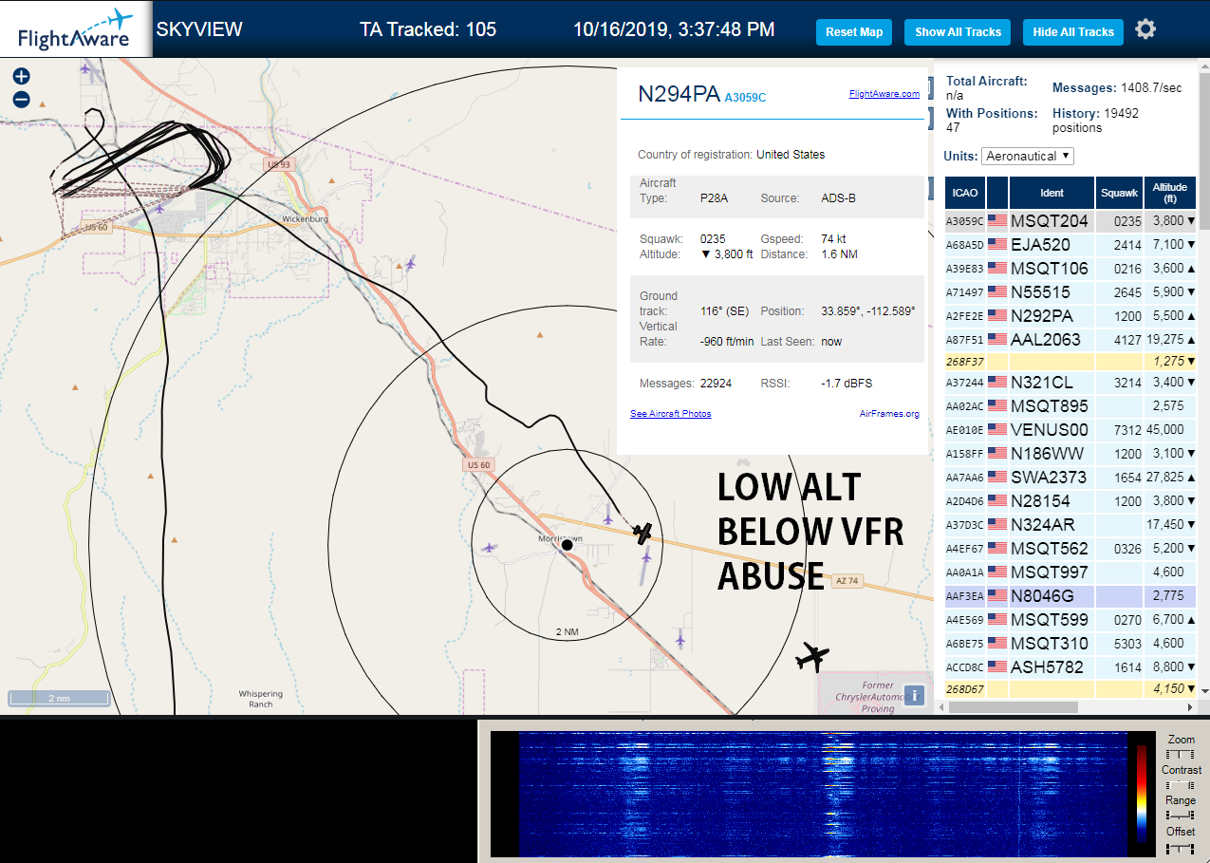Select the VENUS00 aircraft row

click(1071, 430)
